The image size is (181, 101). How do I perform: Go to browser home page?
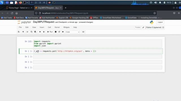coord(17,13)
